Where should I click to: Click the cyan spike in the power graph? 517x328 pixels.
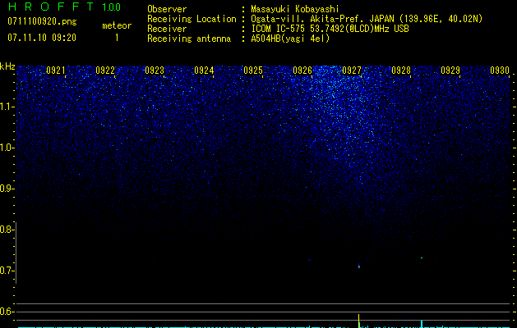point(422,324)
